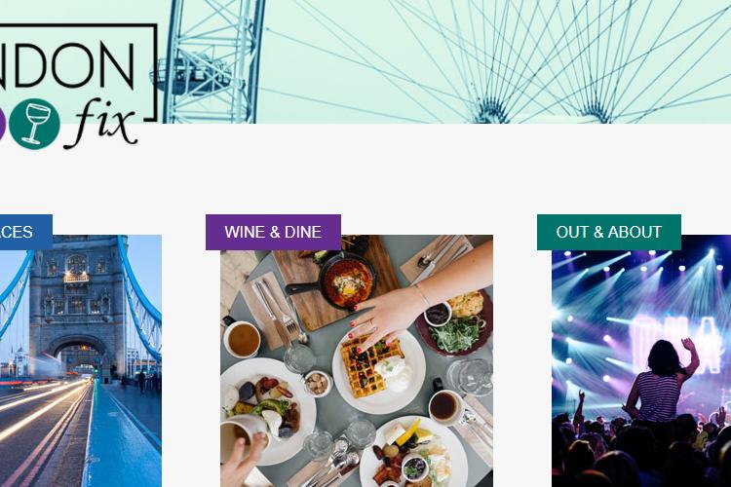Viewport: 731px width, 487px height.
Task: Click the wine glass icon in teal circle
Action: (x=34, y=124)
